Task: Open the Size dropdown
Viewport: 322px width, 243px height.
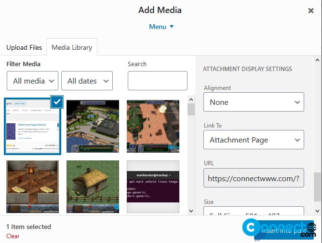Action: coord(254,211)
